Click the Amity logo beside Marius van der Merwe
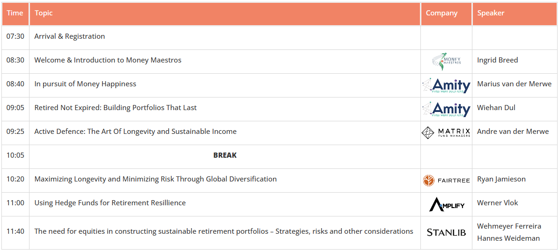This screenshot has height=251, width=559. pos(446,85)
